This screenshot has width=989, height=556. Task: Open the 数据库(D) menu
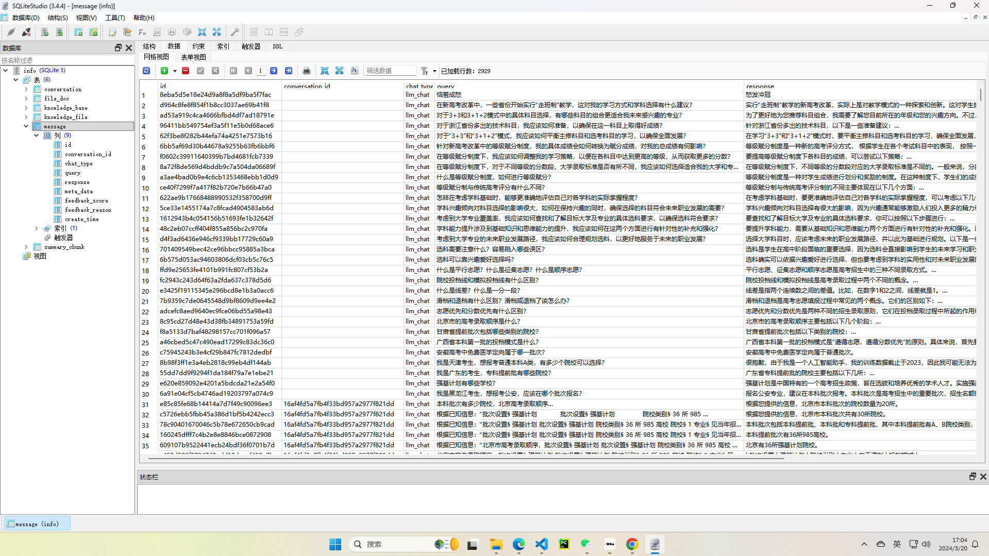(x=26, y=18)
